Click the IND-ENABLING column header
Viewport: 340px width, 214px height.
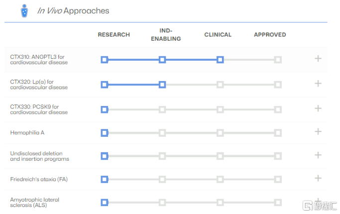coord(166,35)
